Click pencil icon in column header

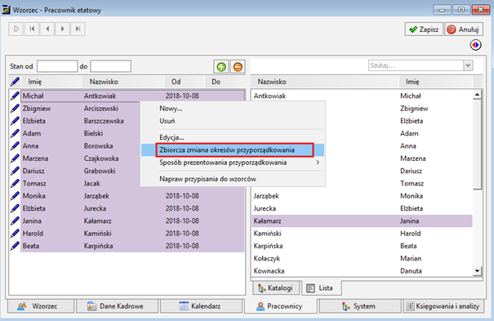(15, 82)
